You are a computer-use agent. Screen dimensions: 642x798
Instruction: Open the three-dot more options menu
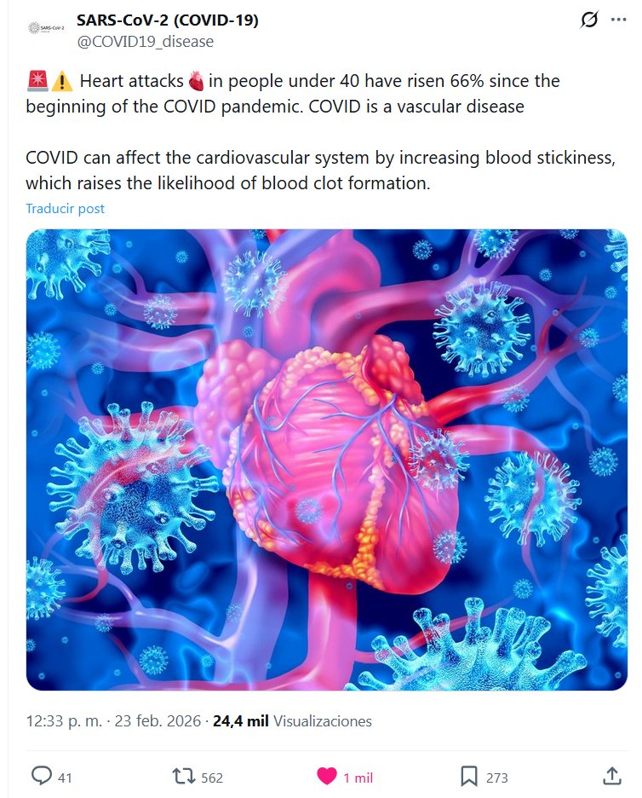tap(618, 20)
